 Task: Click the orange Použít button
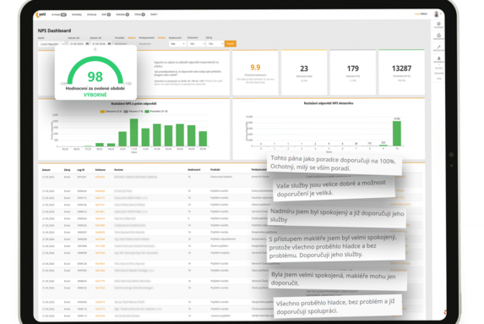click(231, 44)
